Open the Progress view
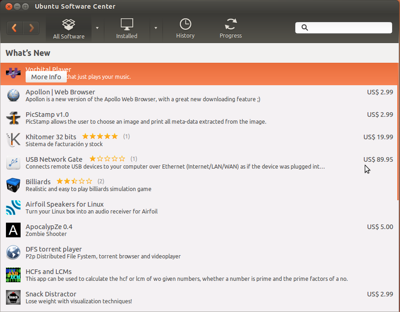 pyautogui.click(x=231, y=27)
